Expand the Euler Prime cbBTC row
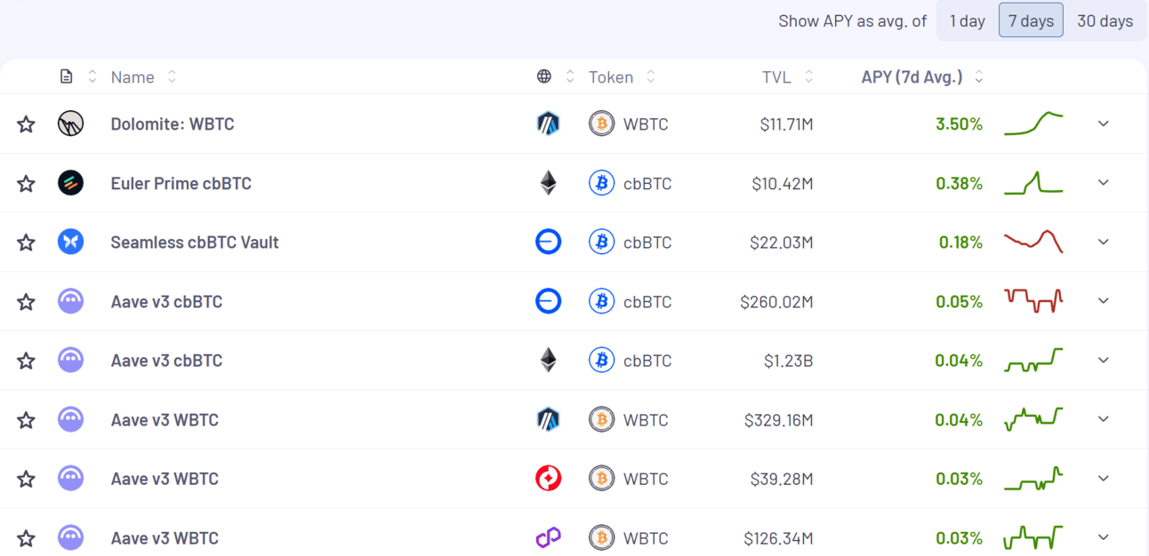This screenshot has width=1149, height=556. [x=1104, y=183]
